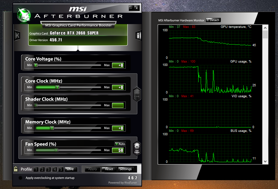The height and width of the screenshot is (189, 278).
Task: Toggle Auto fan speed
Action: 120,144
